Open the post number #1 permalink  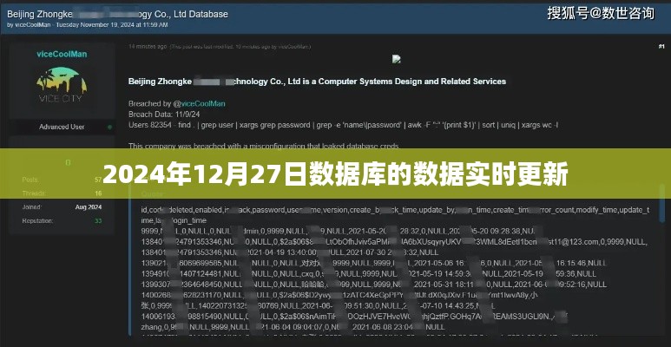661,46
